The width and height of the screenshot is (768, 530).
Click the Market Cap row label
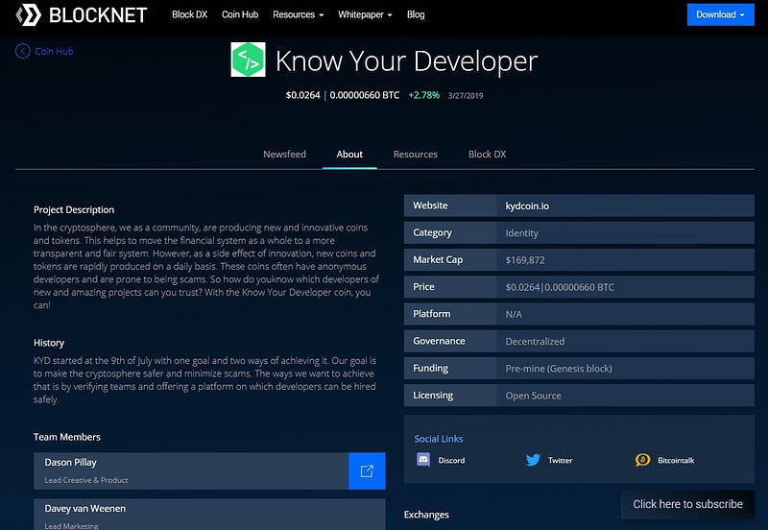tap(438, 259)
